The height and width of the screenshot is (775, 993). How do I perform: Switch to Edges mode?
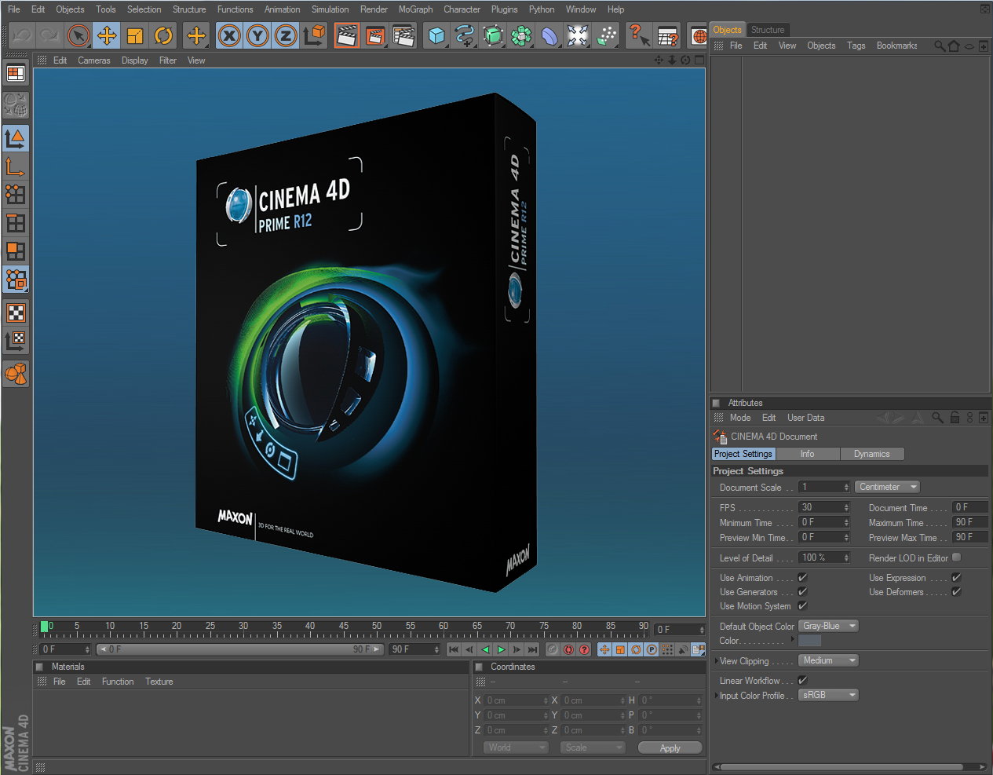click(16, 223)
